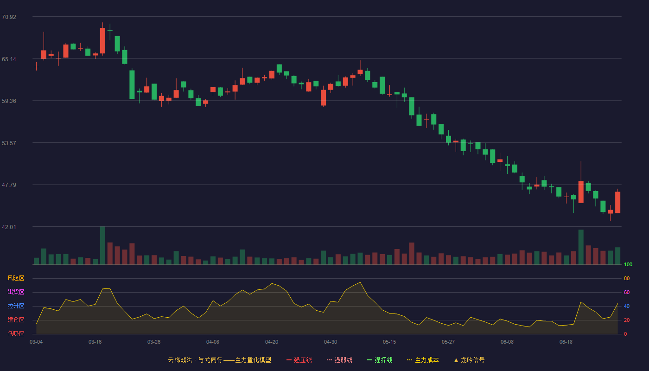Click the 04-08 date axis label
The width and height of the screenshot is (649, 371).
point(213,342)
